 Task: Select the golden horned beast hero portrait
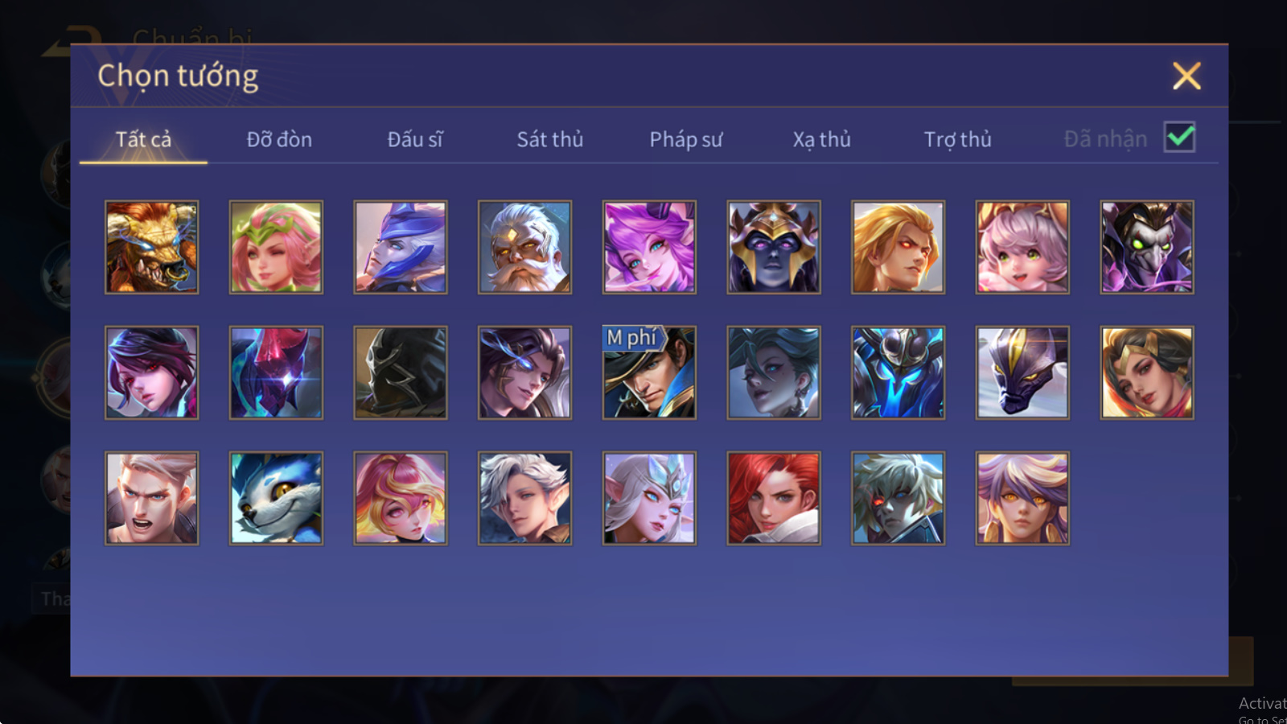[151, 247]
